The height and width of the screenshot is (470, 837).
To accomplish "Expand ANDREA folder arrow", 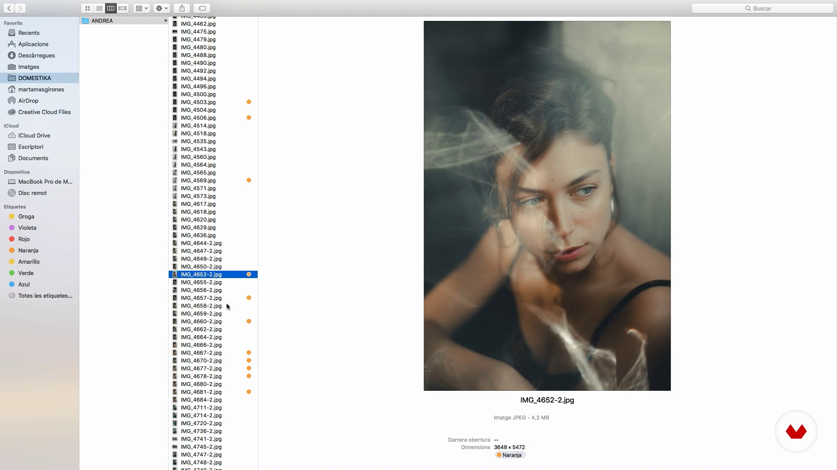I will [x=166, y=20].
